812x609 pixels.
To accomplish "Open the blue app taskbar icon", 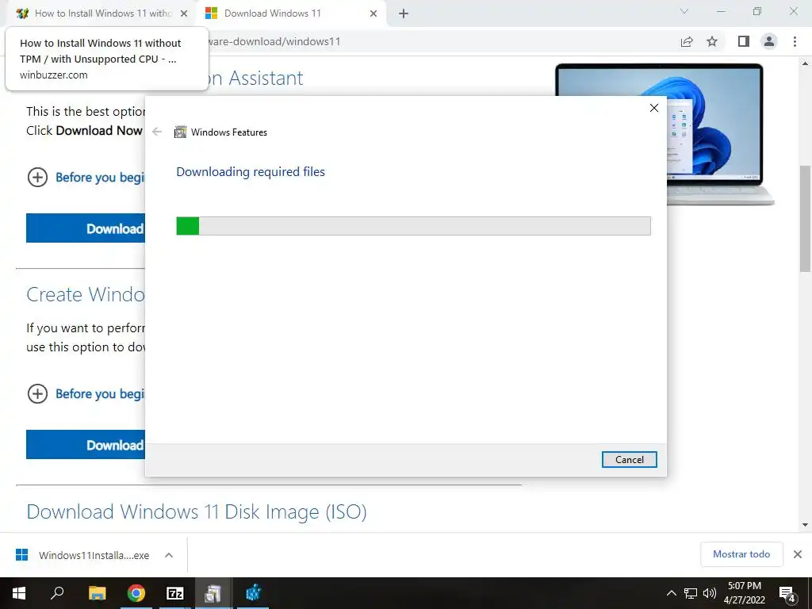I will click(x=253, y=593).
